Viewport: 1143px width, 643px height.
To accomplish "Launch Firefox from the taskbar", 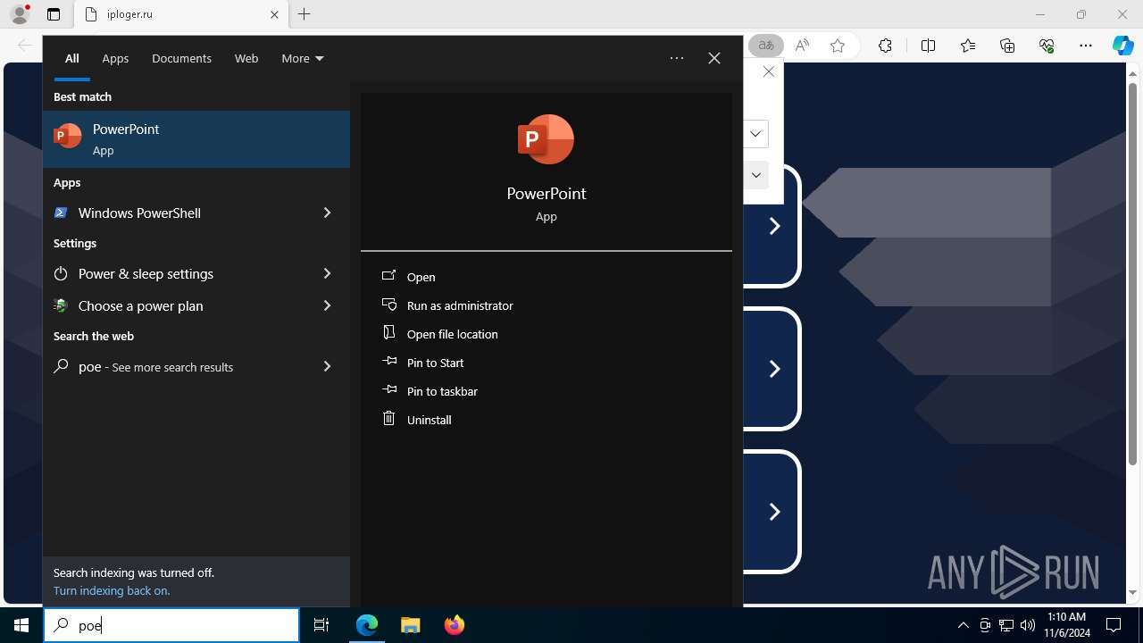I will click(x=455, y=625).
